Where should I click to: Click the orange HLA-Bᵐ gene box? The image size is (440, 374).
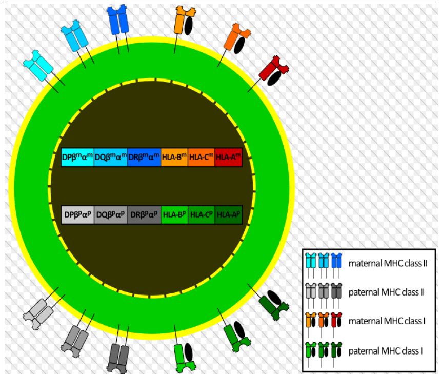[174, 158]
